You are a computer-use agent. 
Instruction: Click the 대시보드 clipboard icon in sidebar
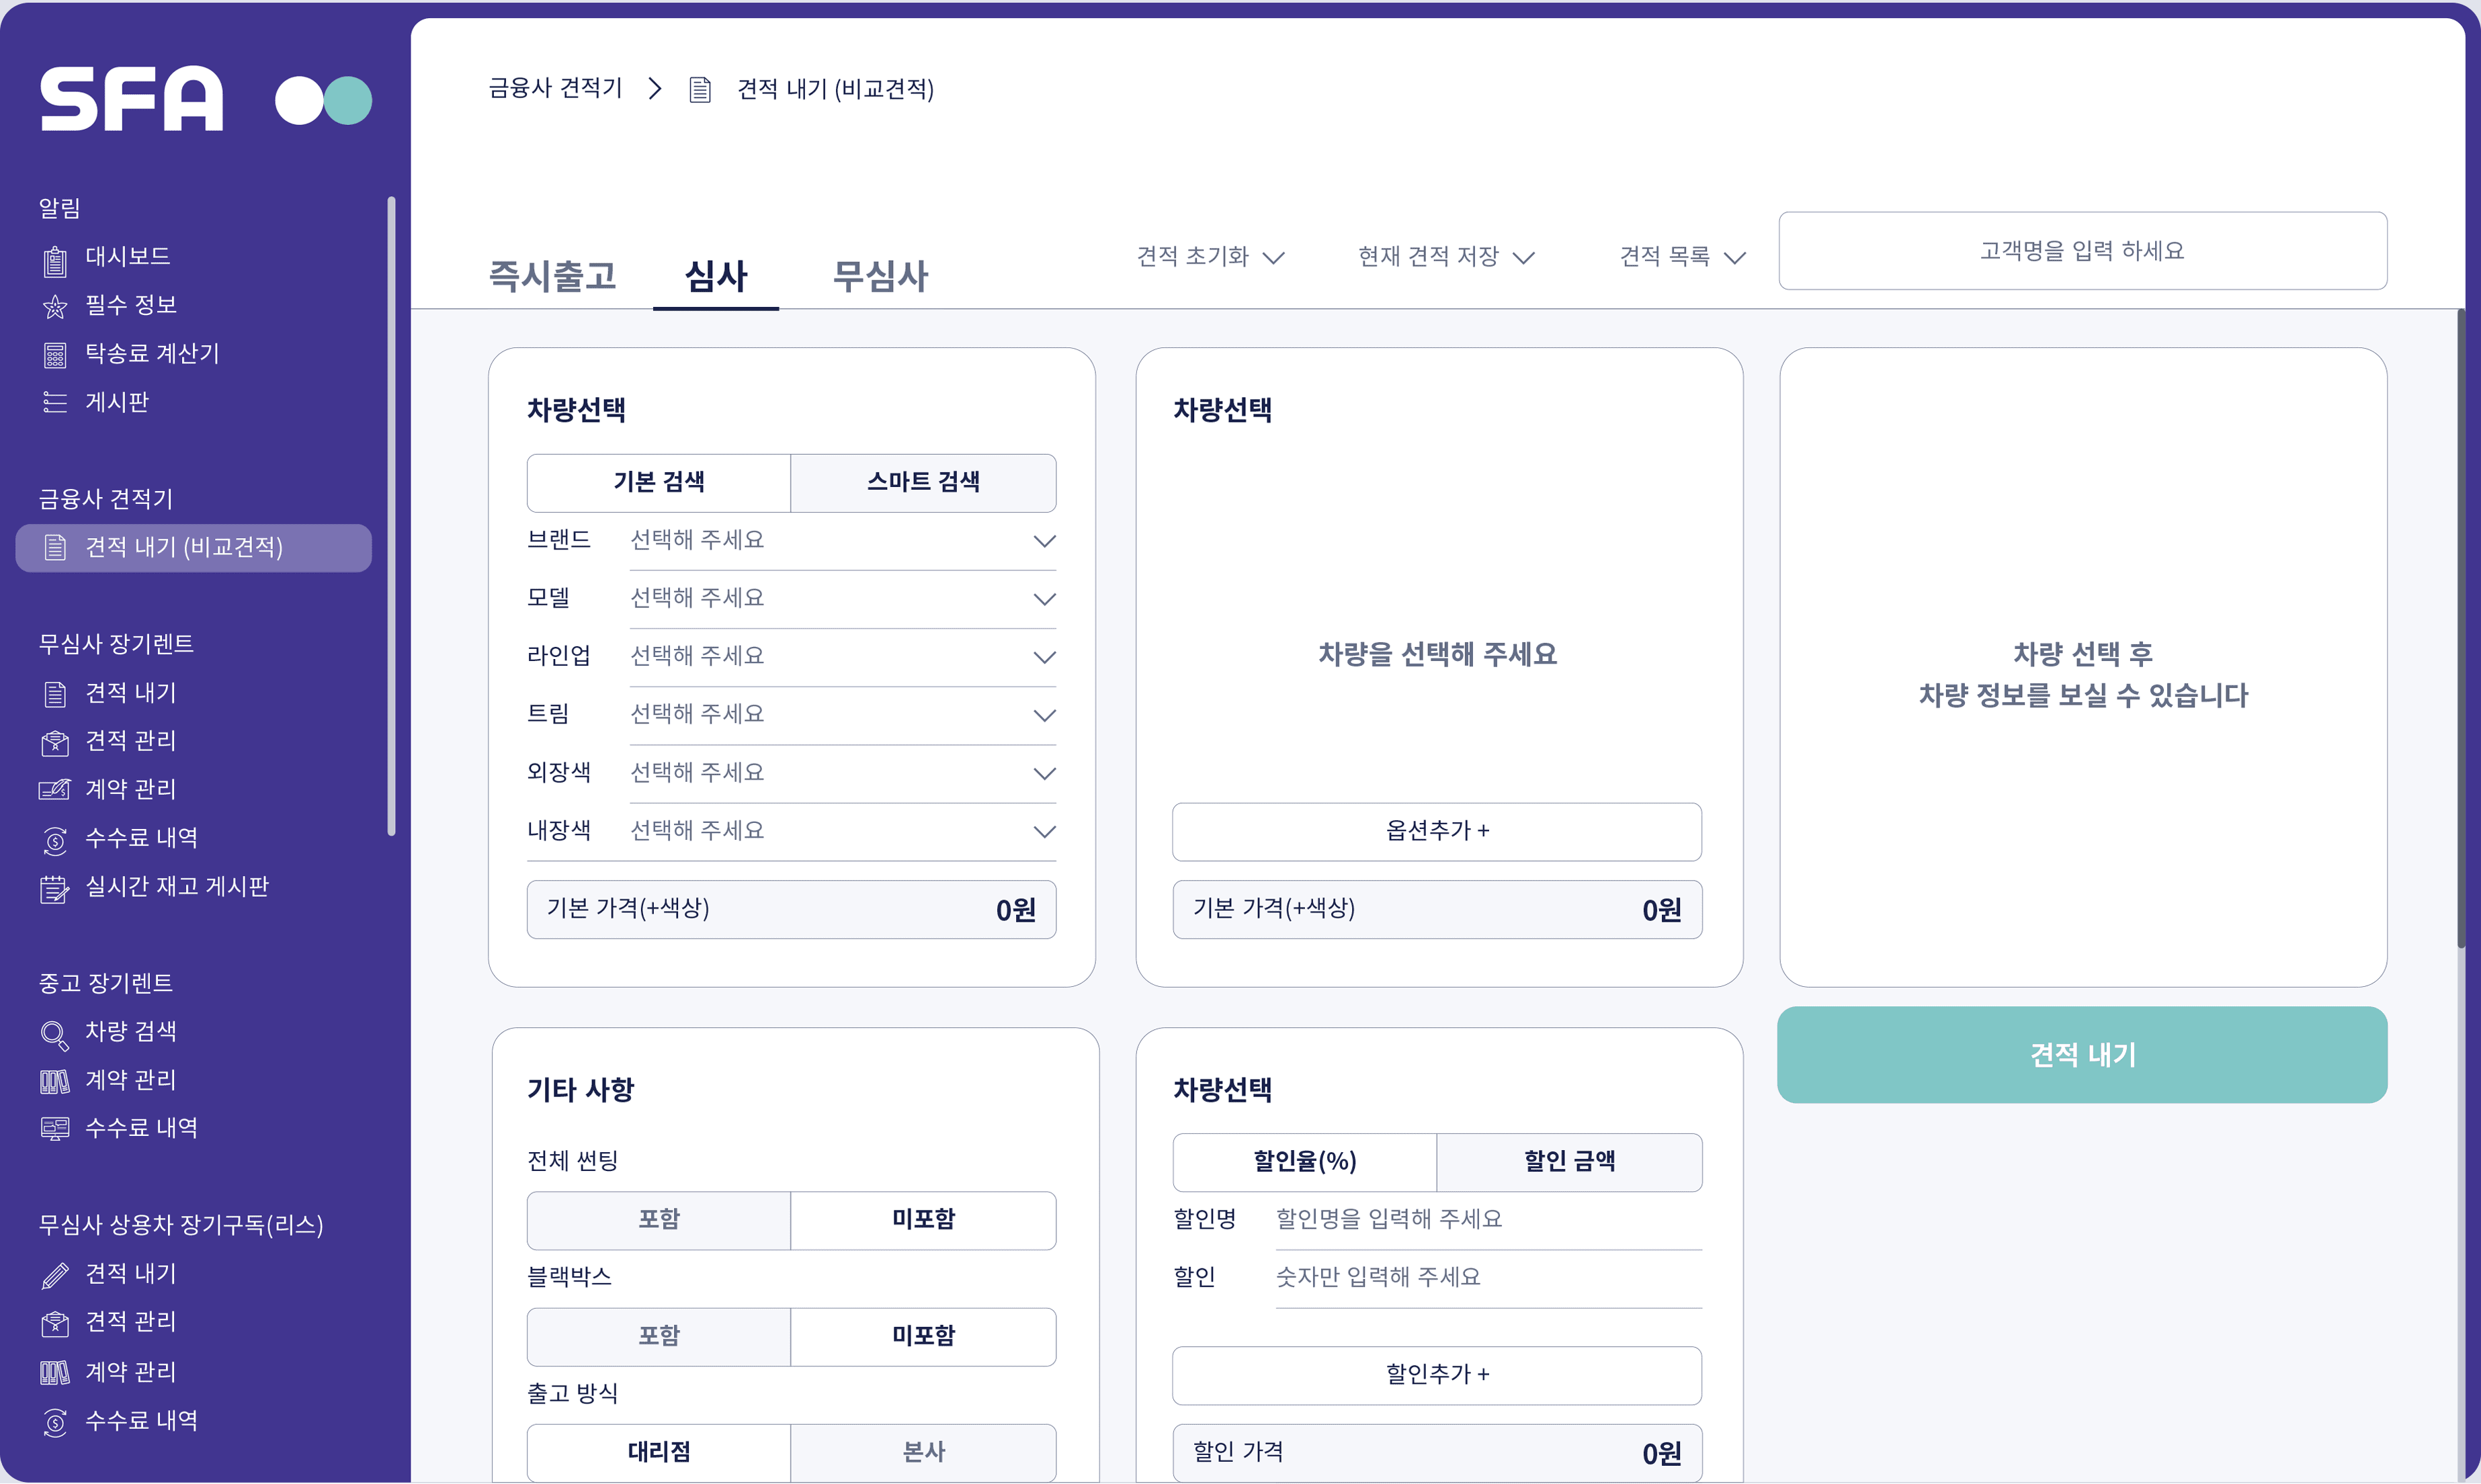[x=55, y=260]
